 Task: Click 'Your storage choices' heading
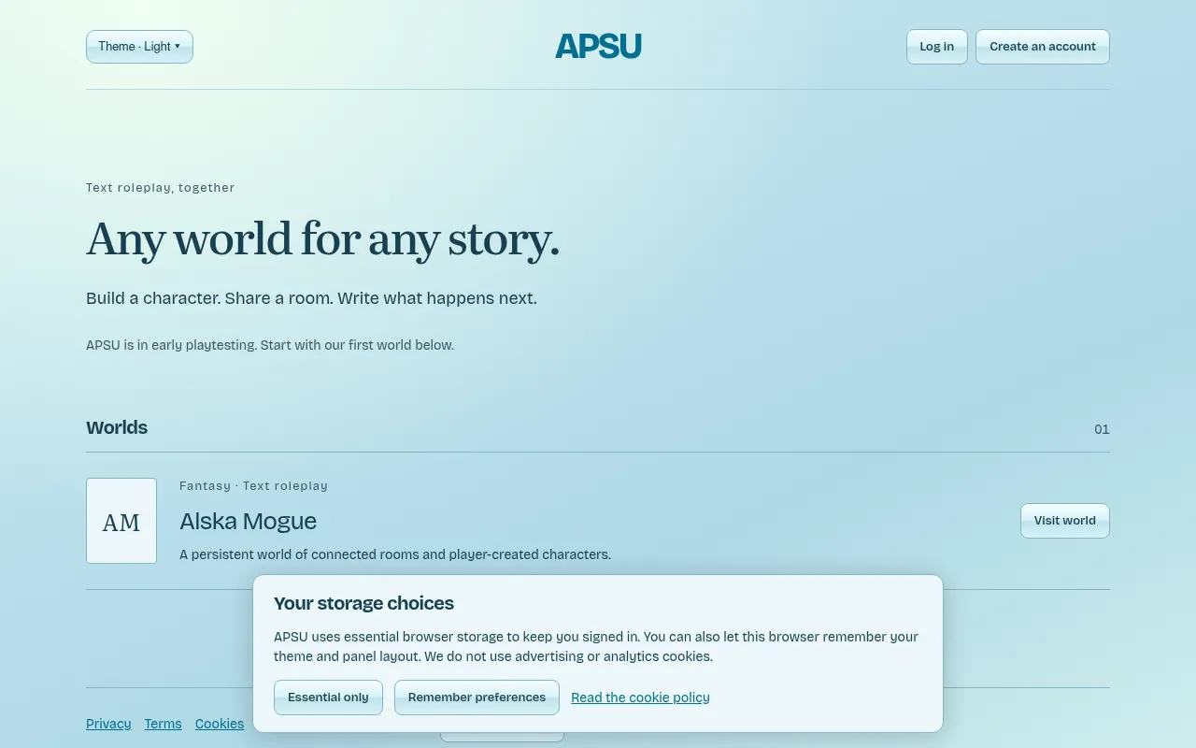(x=363, y=603)
